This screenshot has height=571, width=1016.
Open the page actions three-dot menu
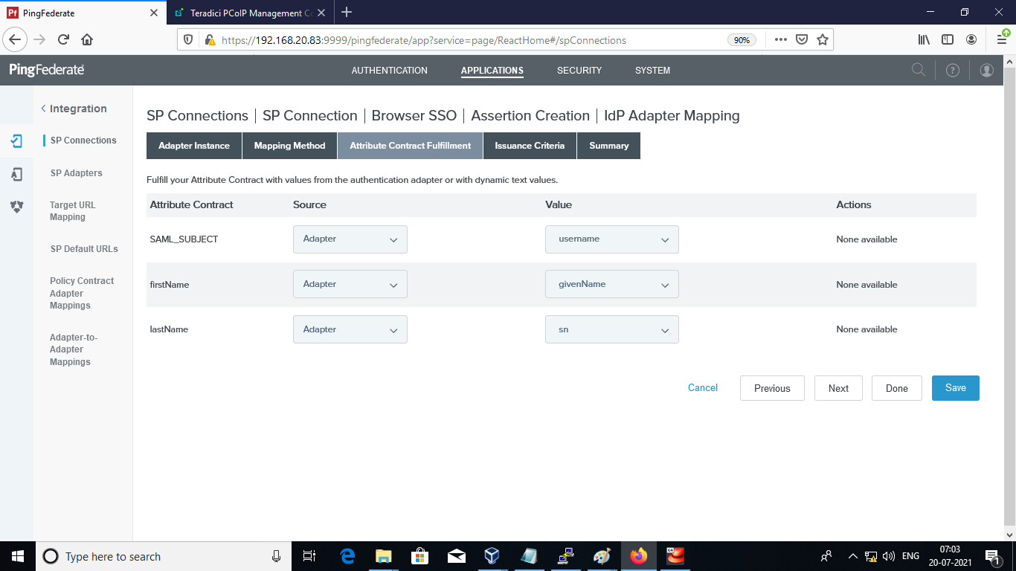(780, 39)
